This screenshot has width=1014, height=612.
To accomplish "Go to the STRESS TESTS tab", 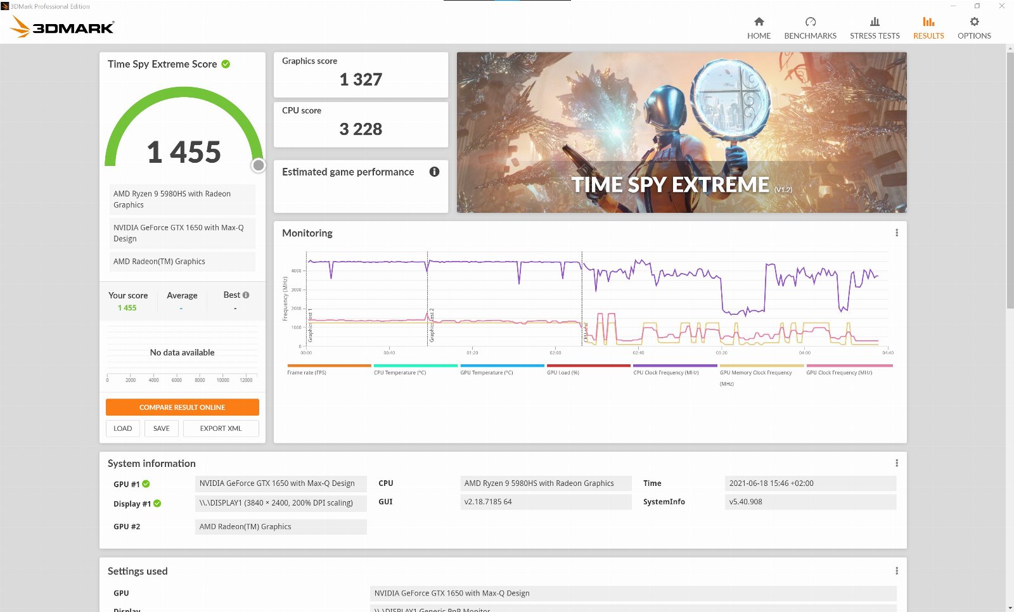I will [875, 28].
